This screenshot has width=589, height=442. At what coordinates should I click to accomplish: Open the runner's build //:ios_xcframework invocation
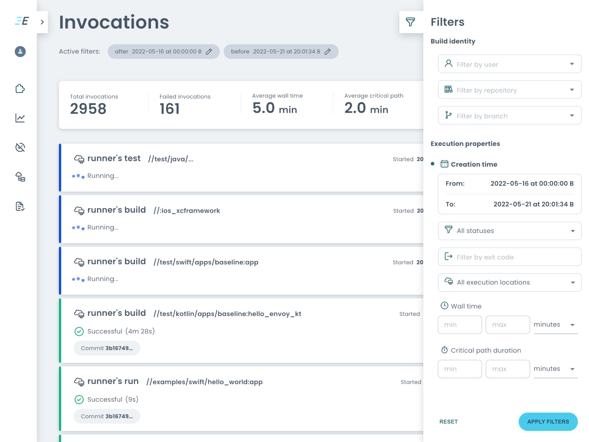point(241,219)
